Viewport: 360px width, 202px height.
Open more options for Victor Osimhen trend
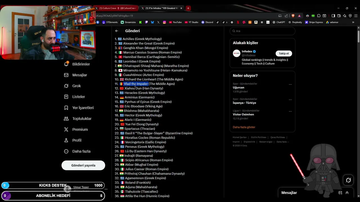pyautogui.click(x=290, y=111)
